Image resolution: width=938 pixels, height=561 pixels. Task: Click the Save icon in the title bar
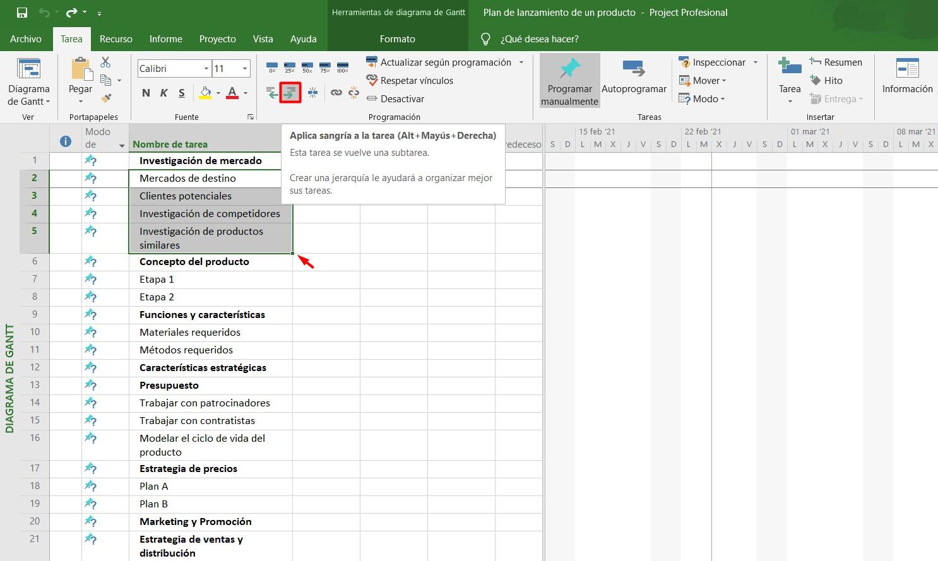(22, 13)
